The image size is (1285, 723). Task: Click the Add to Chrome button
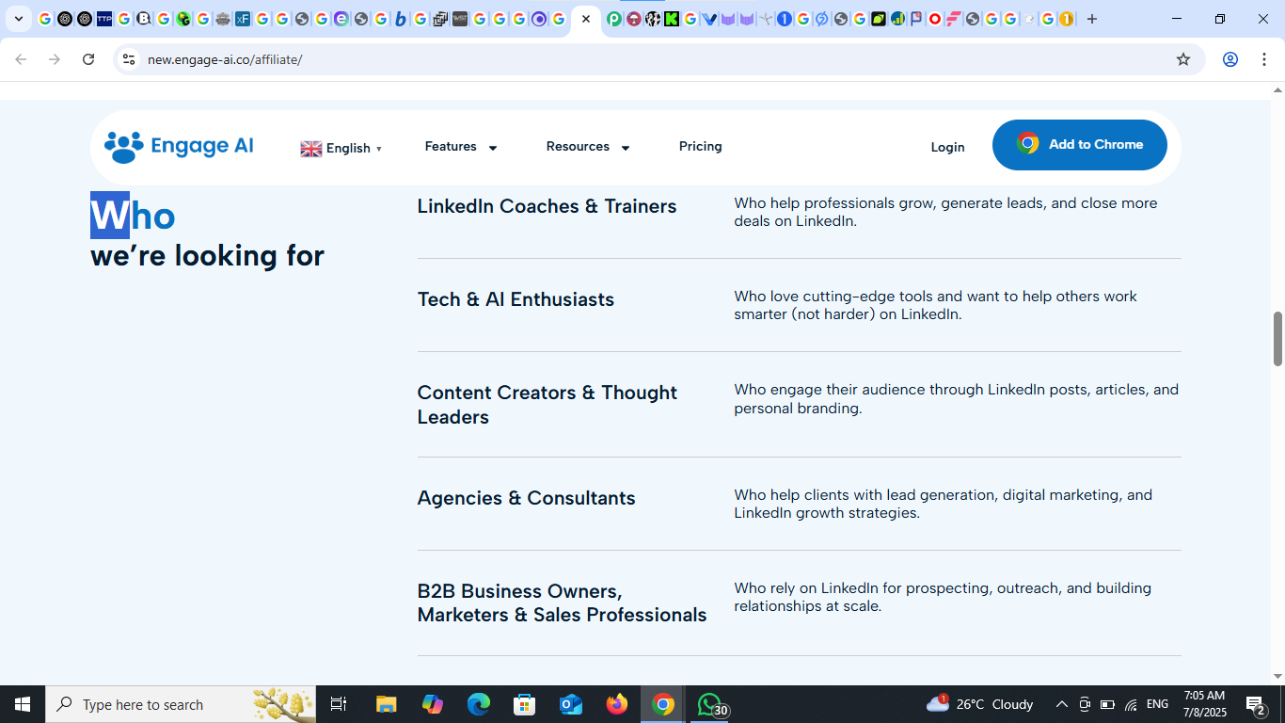(x=1080, y=145)
